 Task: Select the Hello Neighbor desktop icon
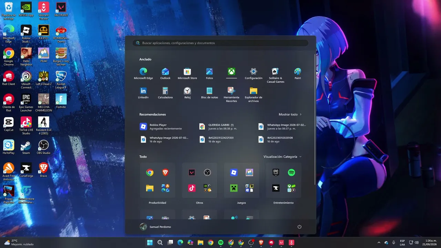pos(26,57)
